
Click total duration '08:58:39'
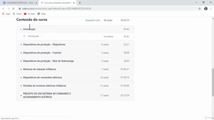point(125,20)
